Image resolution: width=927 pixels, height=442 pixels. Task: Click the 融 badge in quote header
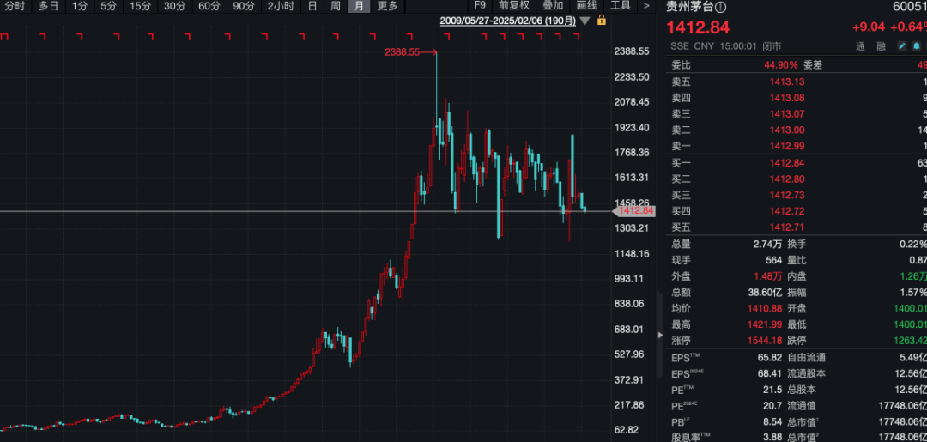[881, 46]
